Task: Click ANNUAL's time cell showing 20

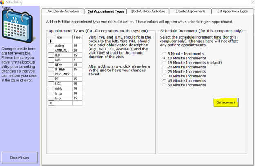Action: tap(77, 50)
